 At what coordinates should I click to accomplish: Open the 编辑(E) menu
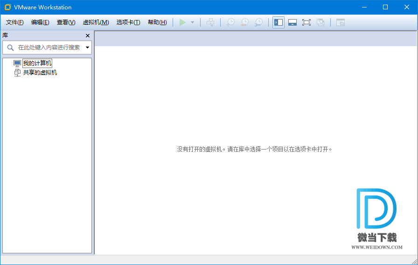40,22
